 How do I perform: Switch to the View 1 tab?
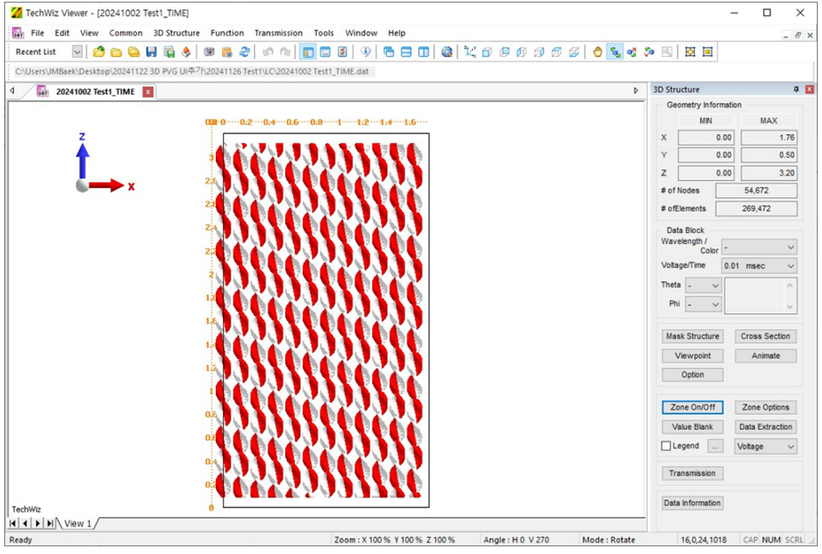point(78,523)
